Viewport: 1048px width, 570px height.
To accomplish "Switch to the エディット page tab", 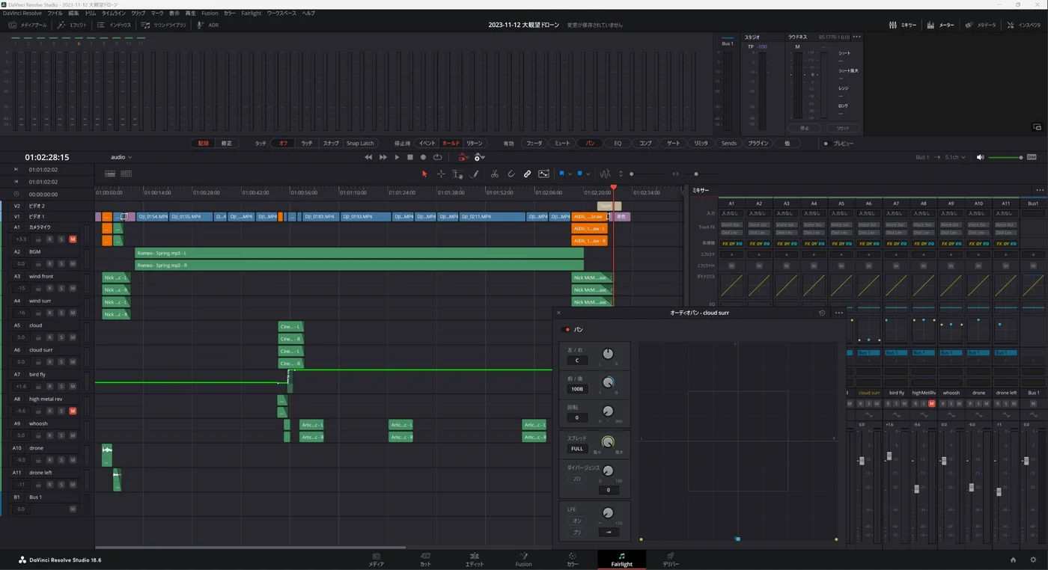I will point(474,560).
